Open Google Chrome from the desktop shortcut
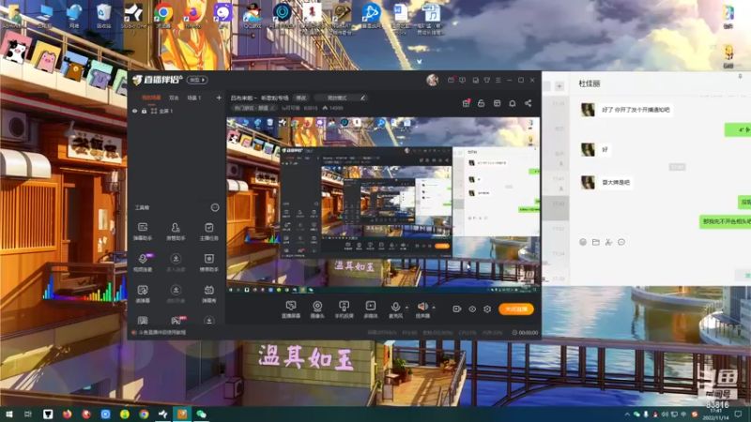751x422 pixels. pyautogui.click(x=163, y=15)
